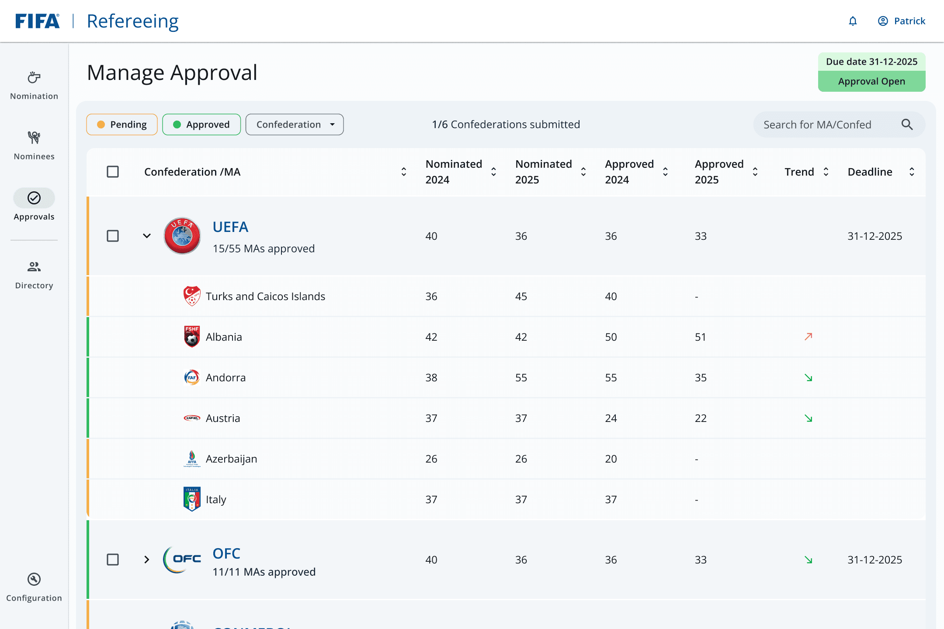This screenshot has width=944, height=629.
Task: Click the Albania federation crest
Action: [x=192, y=337]
